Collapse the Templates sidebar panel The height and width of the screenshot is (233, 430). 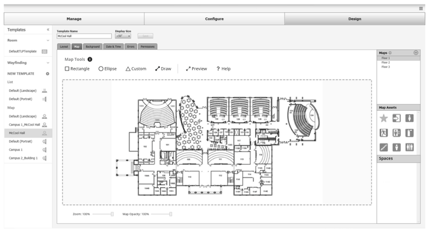(48, 29)
